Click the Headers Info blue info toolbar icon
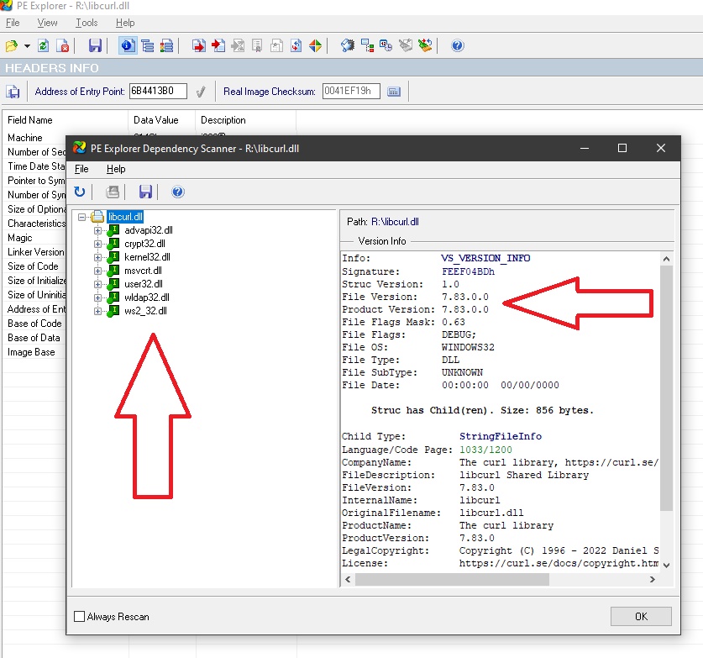The height and width of the screenshot is (658, 703). click(127, 45)
